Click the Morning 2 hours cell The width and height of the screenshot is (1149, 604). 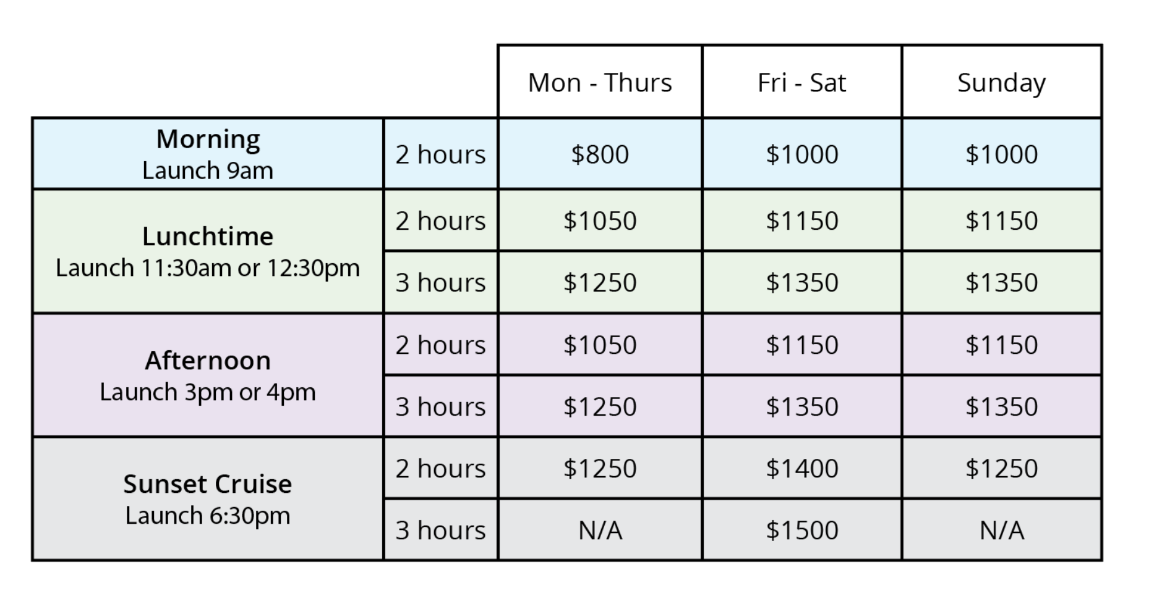pyautogui.click(x=440, y=154)
